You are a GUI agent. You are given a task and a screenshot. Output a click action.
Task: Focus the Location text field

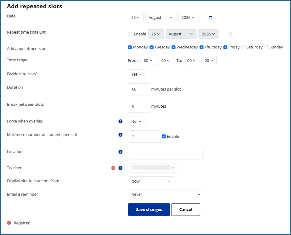pyautogui.click(x=166, y=153)
